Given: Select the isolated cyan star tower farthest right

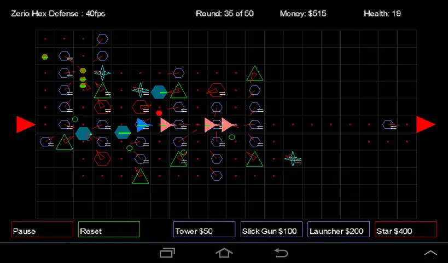Looking at the screenshot, I should 293,159.
